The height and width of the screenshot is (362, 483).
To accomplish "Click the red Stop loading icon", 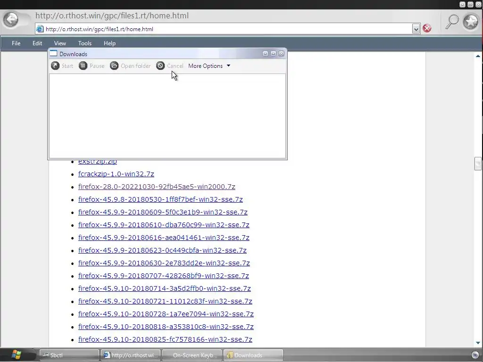I will (427, 28).
